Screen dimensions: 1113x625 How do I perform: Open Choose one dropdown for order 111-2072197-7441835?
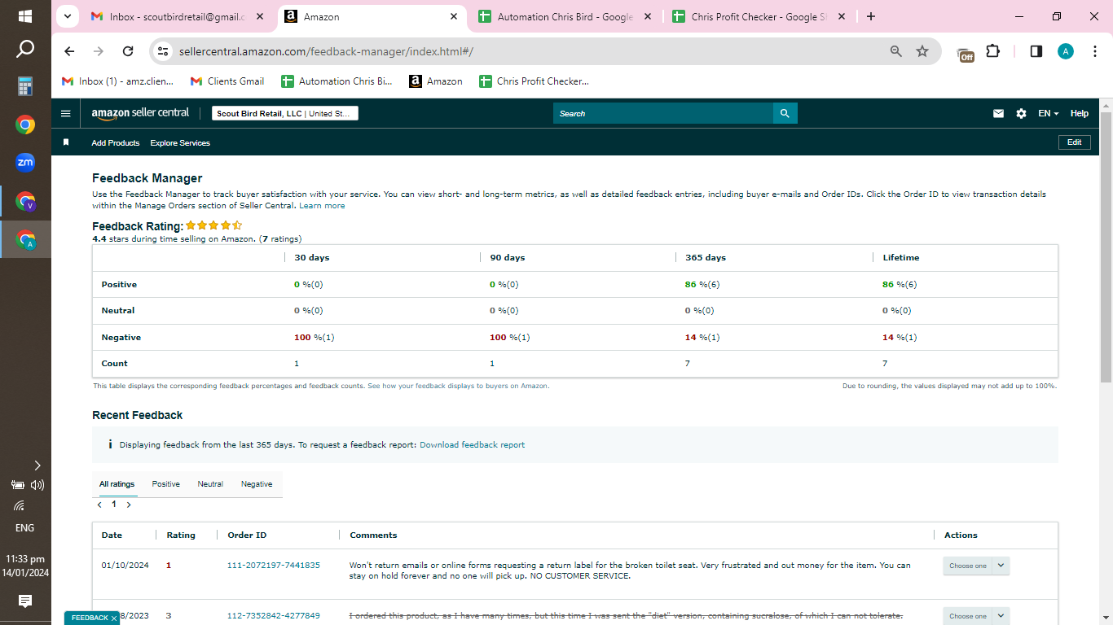point(976,566)
